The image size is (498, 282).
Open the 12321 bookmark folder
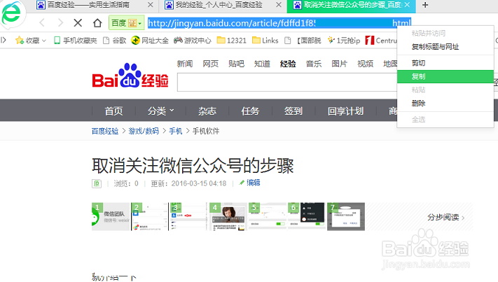232,41
